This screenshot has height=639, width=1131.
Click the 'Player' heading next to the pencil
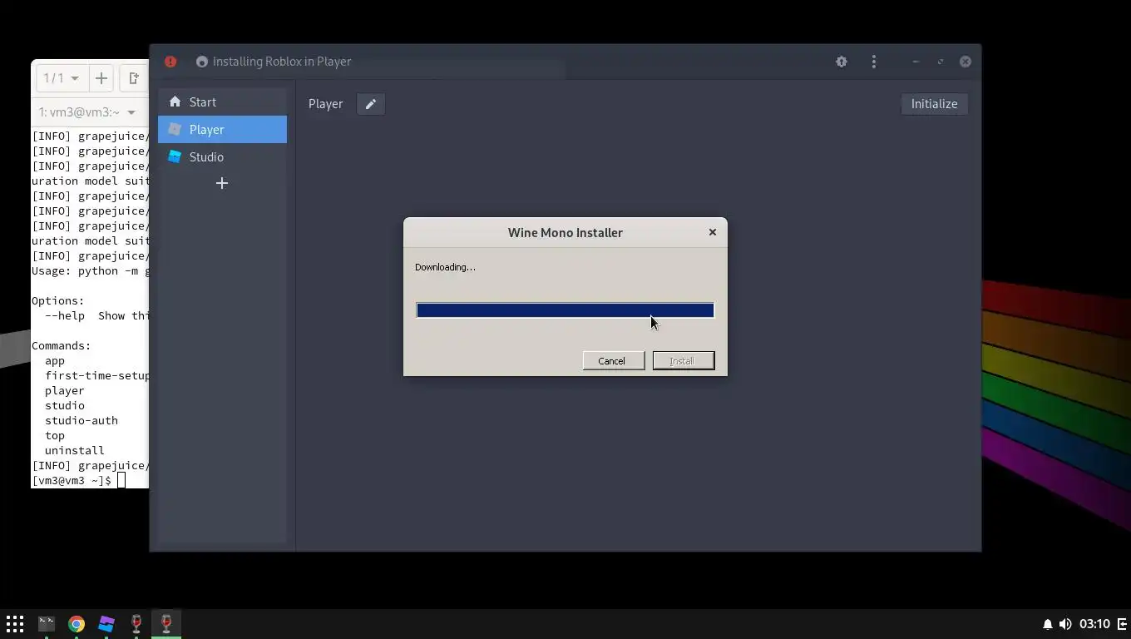coord(325,104)
